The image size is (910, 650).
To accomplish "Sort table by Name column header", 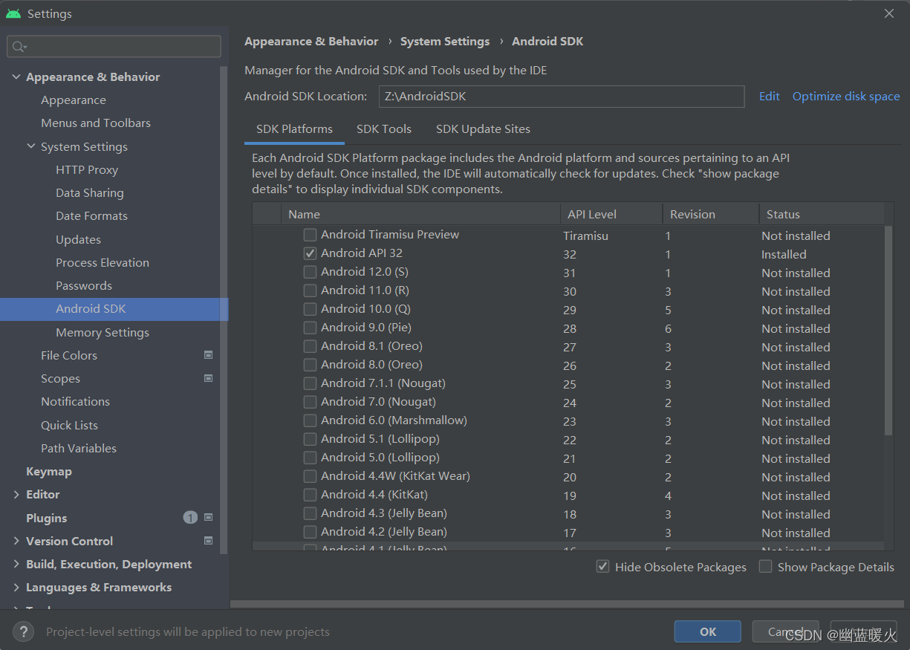I will (x=420, y=214).
